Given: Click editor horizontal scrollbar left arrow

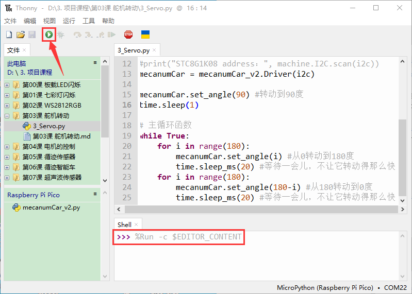Looking at the screenshot, I should [119, 209].
